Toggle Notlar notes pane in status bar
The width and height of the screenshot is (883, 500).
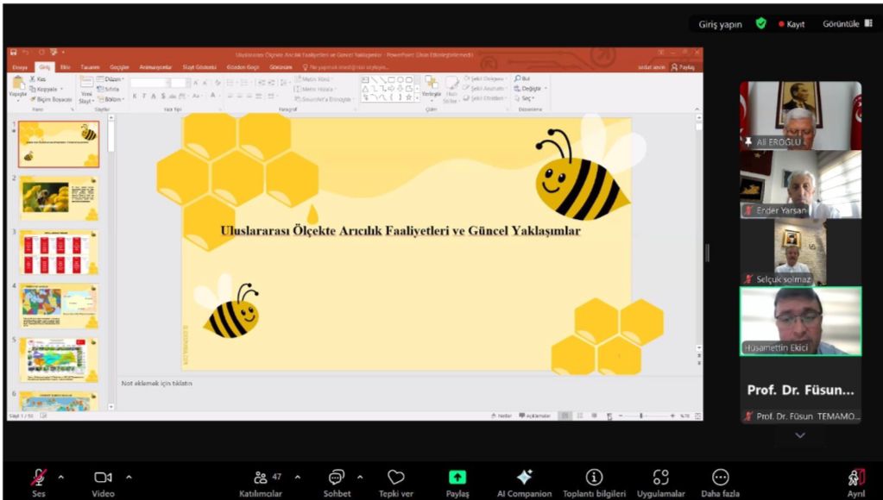coord(501,416)
